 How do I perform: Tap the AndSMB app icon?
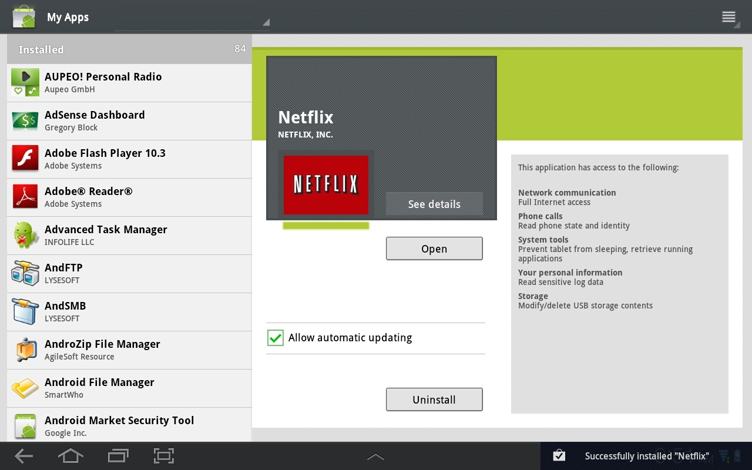pos(25,312)
